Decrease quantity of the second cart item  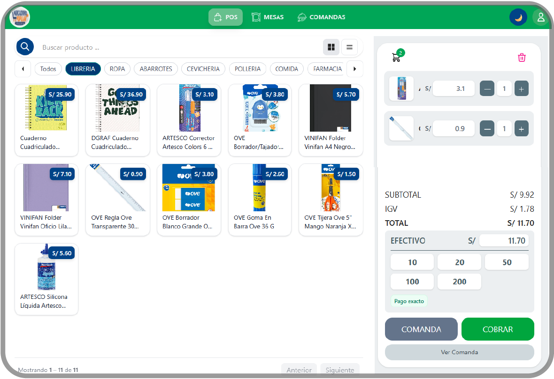click(487, 129)
